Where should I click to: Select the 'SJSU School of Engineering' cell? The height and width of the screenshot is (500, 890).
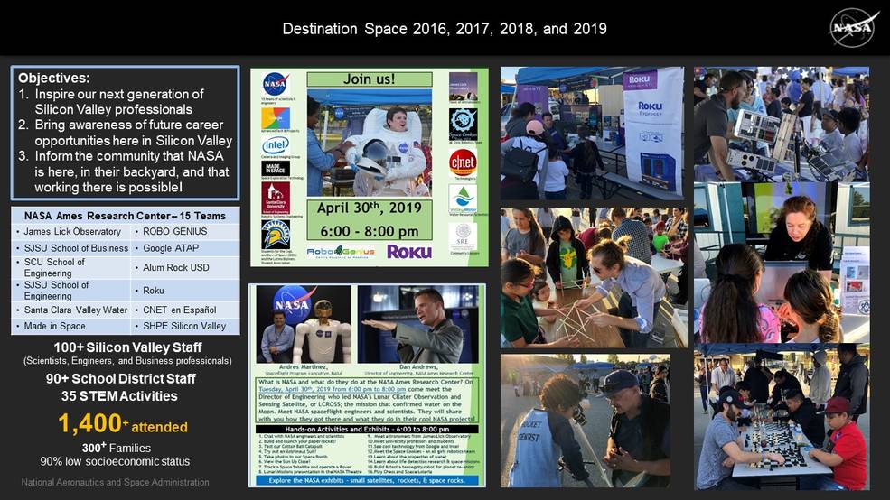(71, 291)
